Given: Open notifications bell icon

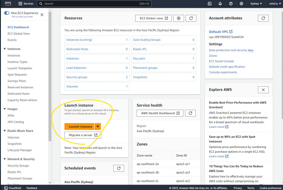Looking at the screenshot, I should pyautogui.click(x=220, y=4).
